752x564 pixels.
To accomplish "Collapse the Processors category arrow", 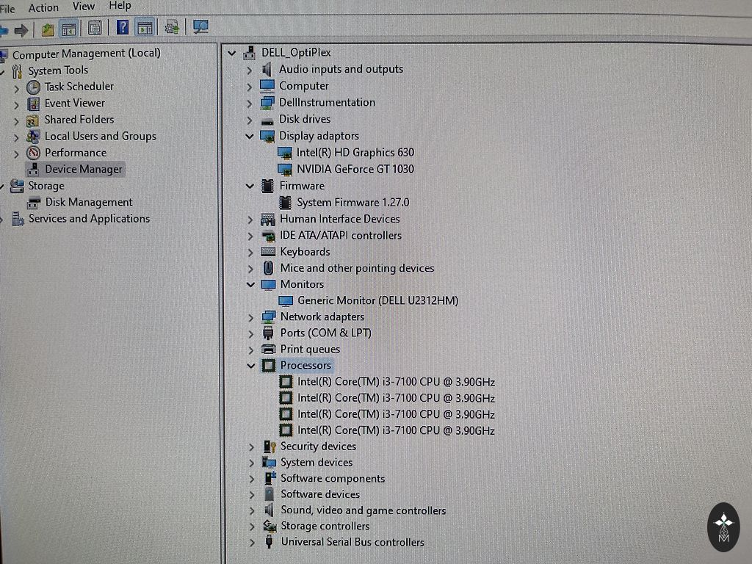I will coord(251,366).
